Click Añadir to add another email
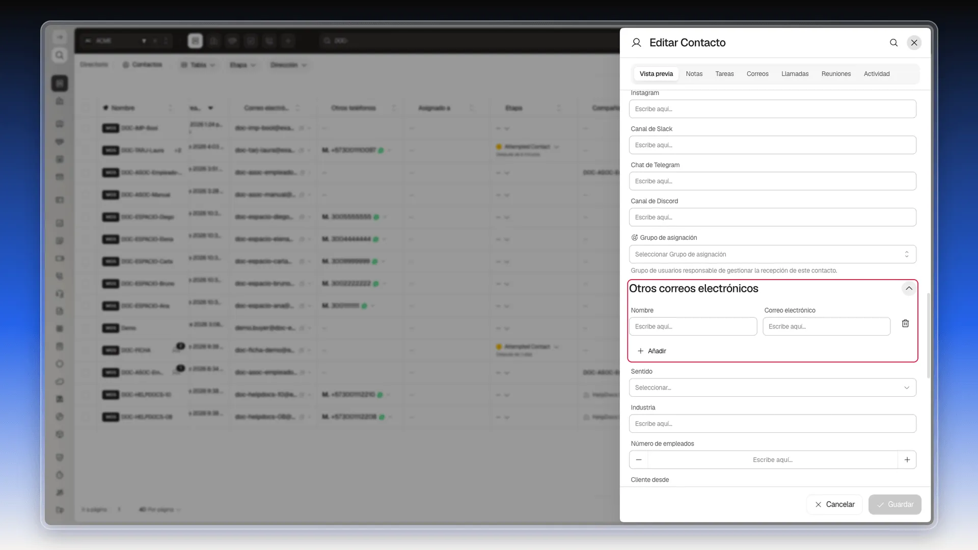The width and height of the screenshot is (978, 550). pyautogui.click(x=652, y=351)
